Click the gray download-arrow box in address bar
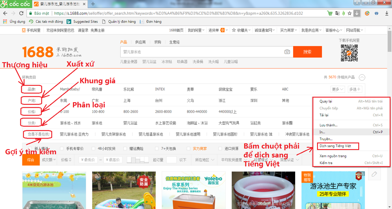Viewport: 392px width, 209px height. click(x=357, y=13)
